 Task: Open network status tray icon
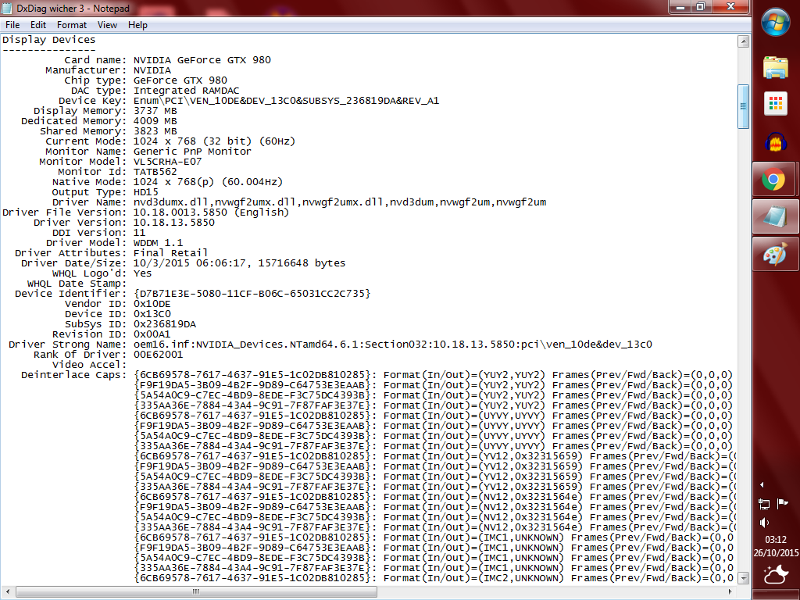pos(764,504)
